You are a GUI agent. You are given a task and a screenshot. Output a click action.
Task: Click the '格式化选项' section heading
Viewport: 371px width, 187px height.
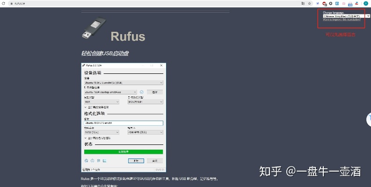pyautogui.click(x=95, y=114)
